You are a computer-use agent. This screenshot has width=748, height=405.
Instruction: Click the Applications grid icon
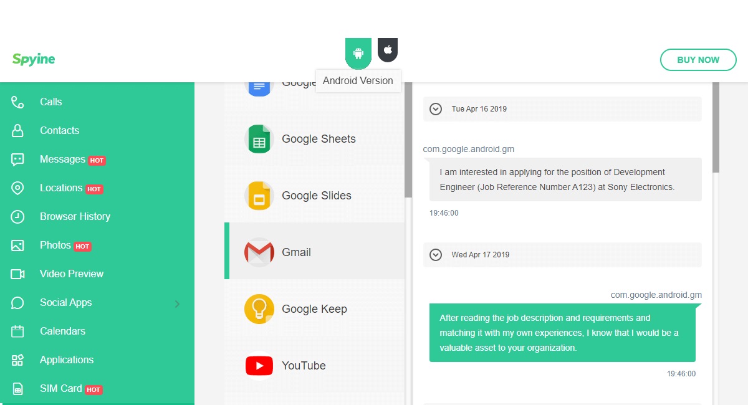pos(17,360)
